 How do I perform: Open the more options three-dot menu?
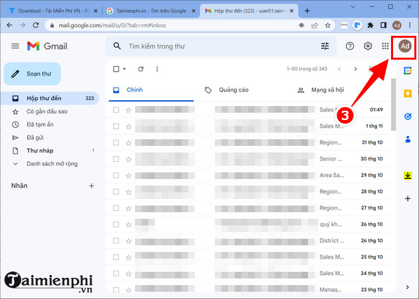tap(157, 69)
